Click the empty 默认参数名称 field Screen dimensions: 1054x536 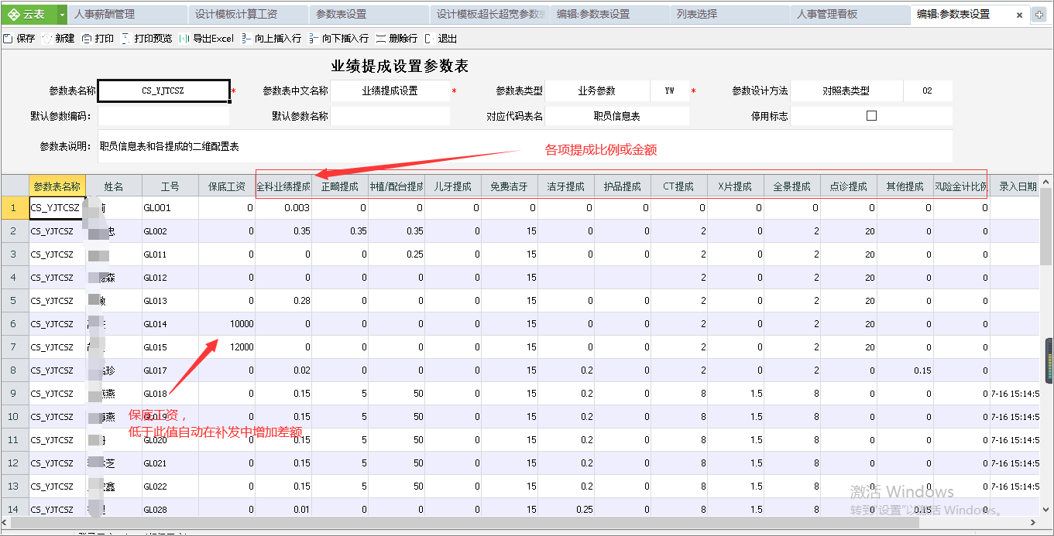390,116
